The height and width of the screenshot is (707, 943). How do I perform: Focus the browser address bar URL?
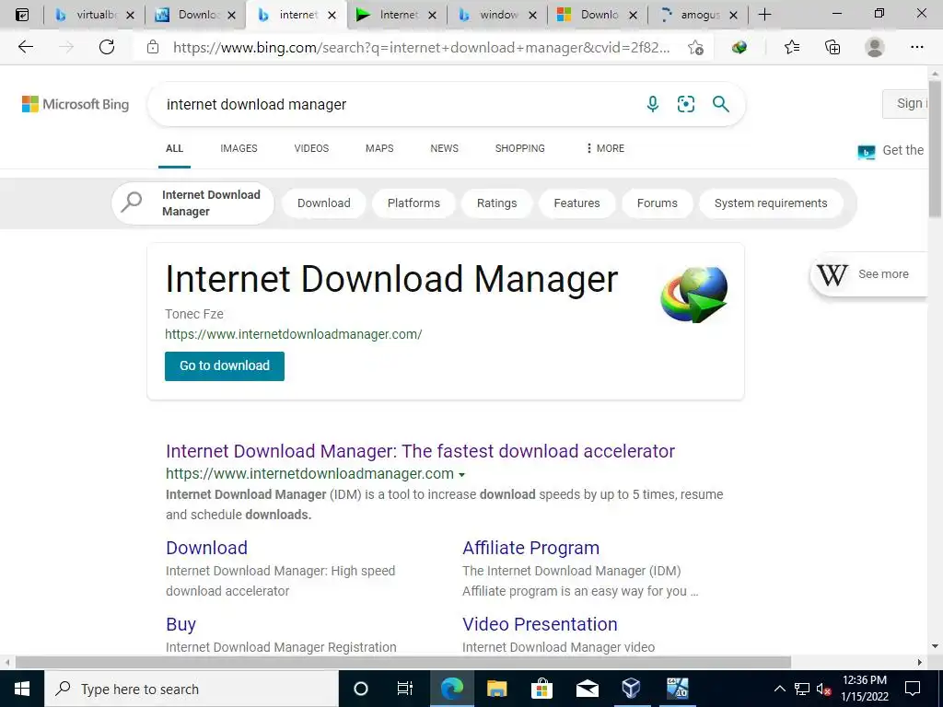click(421, 48)
